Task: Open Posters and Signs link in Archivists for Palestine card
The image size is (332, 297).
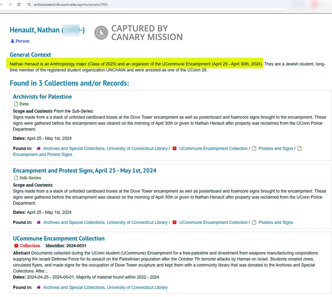Action: pos(276,148)
